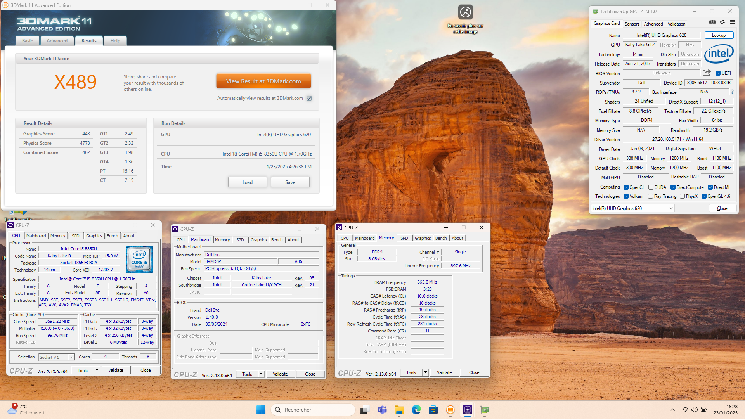Viewport: 745px width, 419px height.
Task: Toggle the OpenCL checkbox
Action: [626, 187]
